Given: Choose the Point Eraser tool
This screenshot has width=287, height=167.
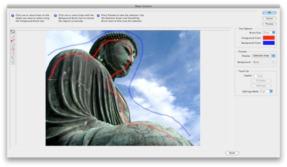Looking at the screenshot, I should click(12, 40).
